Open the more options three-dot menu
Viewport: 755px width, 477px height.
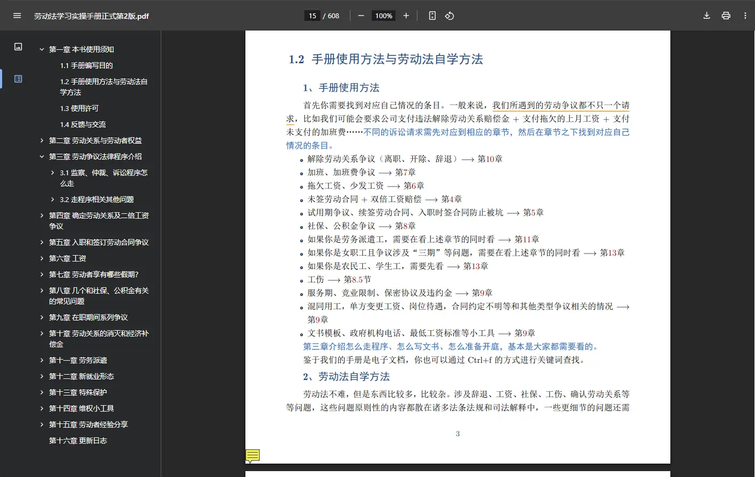point(745,16)
